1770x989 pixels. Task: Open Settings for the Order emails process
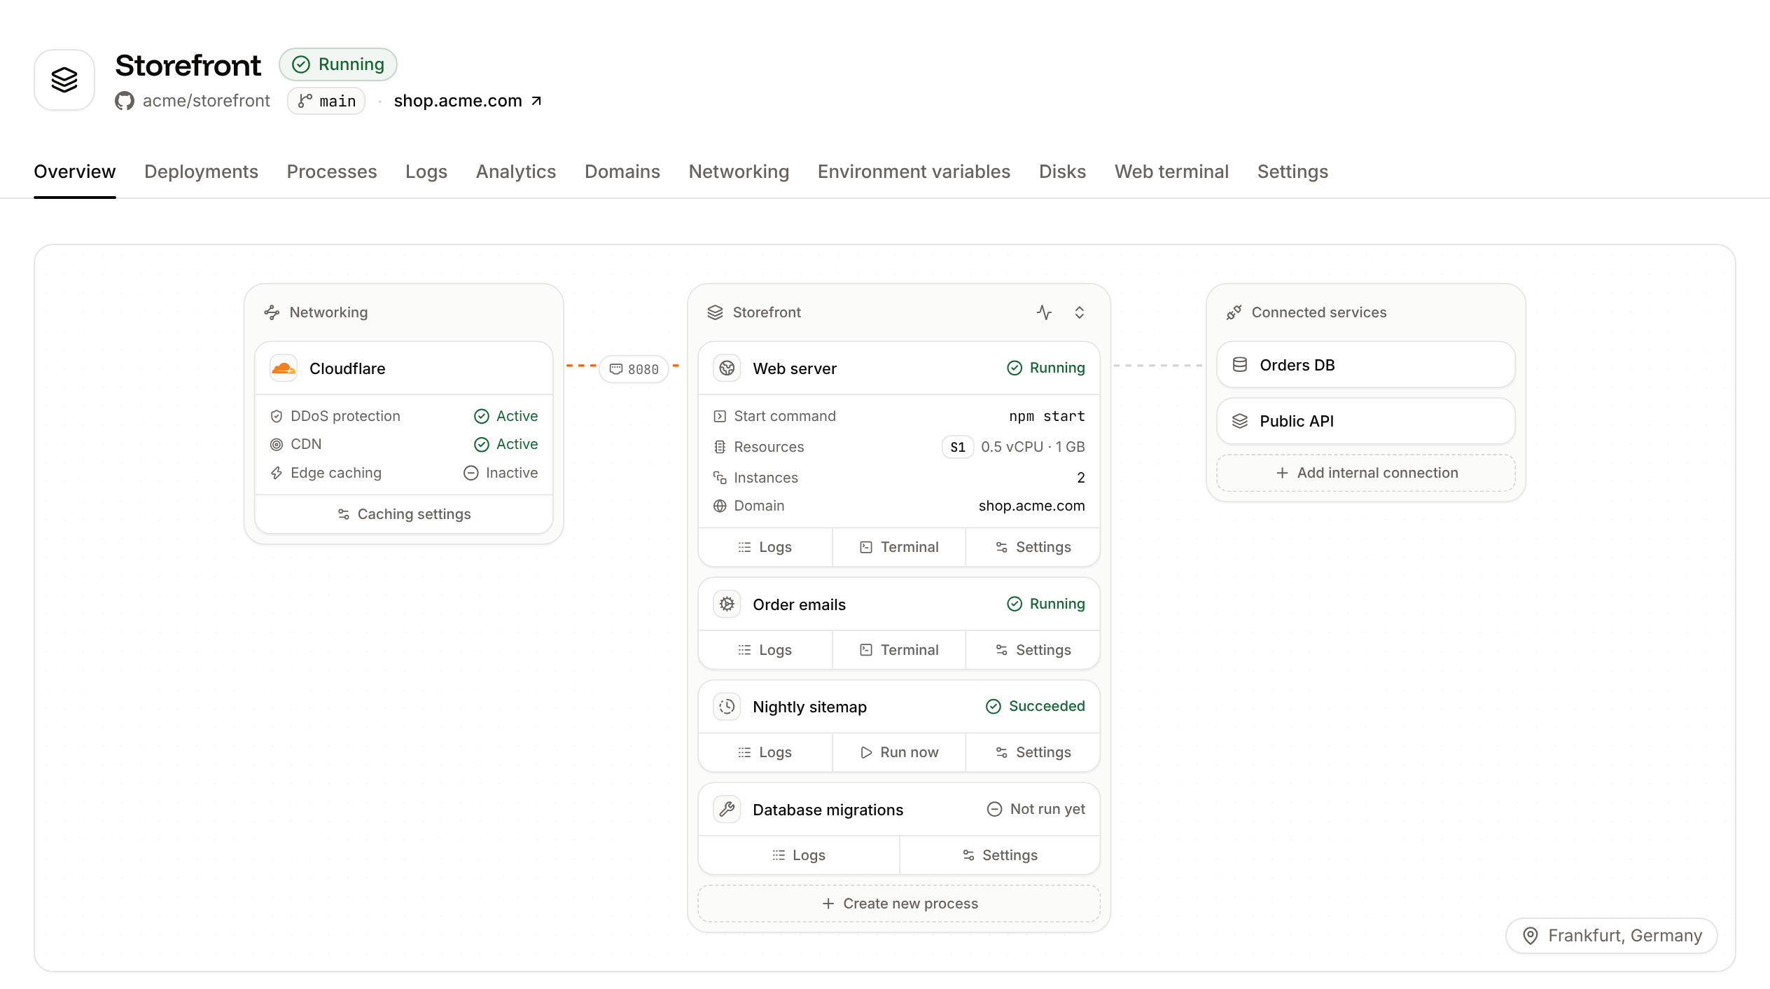tap(1033, 650)
